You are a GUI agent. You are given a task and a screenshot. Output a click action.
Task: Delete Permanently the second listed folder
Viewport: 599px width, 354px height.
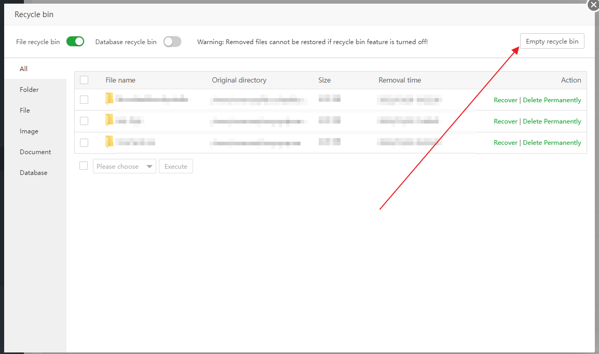coord(552,121)
